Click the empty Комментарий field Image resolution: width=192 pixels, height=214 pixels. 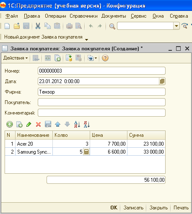click(x=101, y=113)
